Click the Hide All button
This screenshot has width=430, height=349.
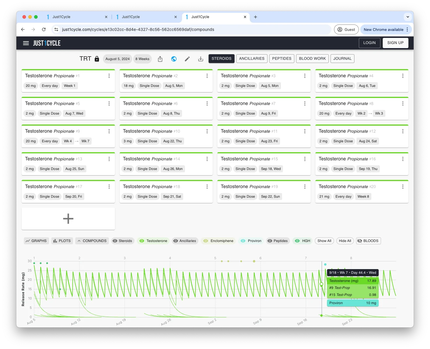point(345,241)
